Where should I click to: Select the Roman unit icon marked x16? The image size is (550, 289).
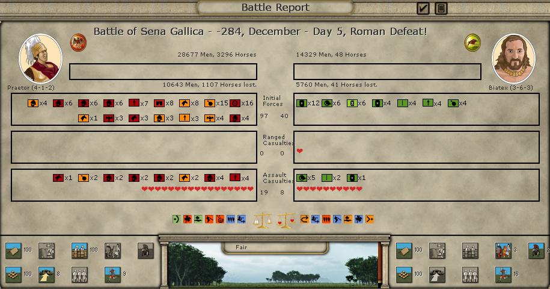pos(234,103)
